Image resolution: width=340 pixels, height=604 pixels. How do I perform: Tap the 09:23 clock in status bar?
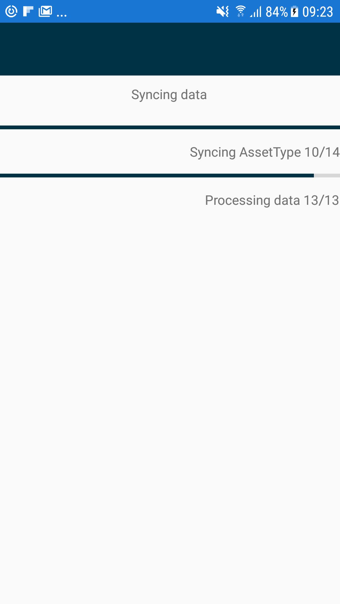(x=318, y=12)
